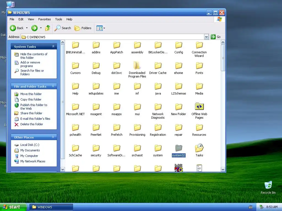The width and height of the screenshot is (282, 211).
Task: Click Copy this folder task
Action: point(31,99)
